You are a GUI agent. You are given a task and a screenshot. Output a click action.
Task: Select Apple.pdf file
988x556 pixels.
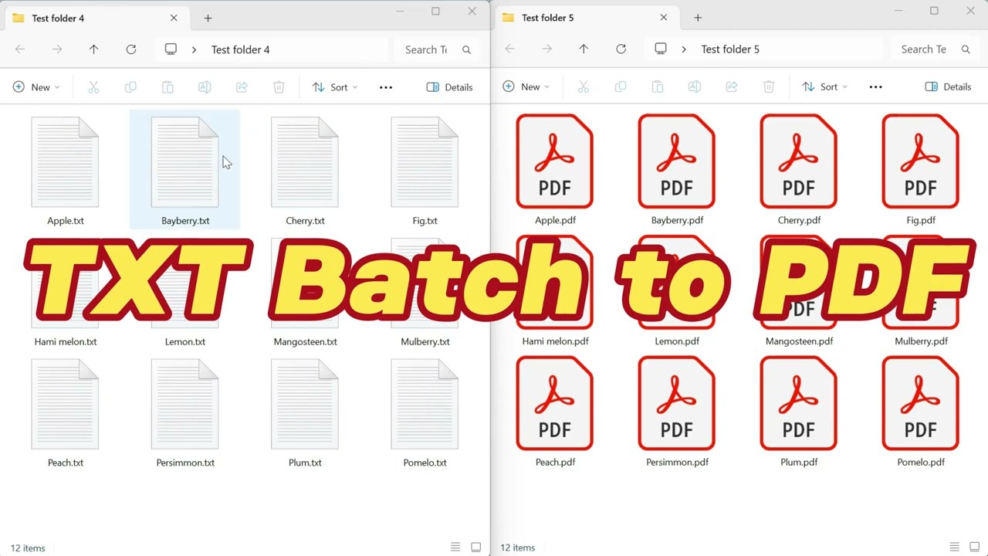555,170
